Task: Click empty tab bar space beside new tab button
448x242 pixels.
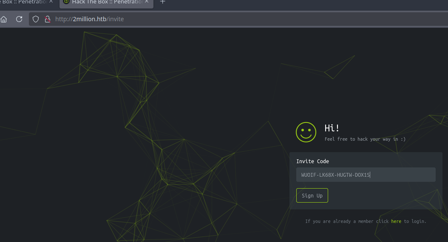Action: (298, 3)
